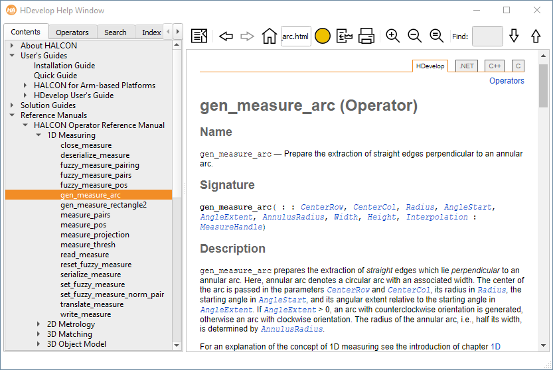Find next occurrence with down arrow
553x370 pixels.
[x=514, y=36]
